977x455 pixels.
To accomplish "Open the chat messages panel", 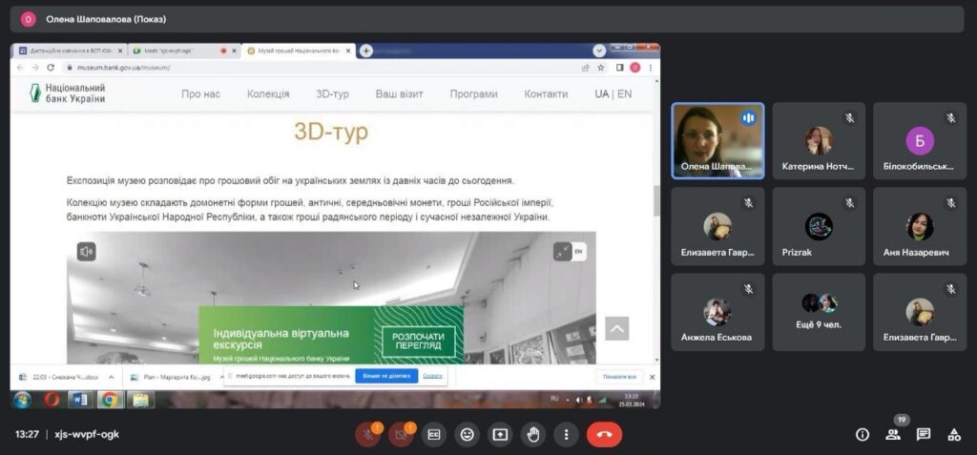I will click(924, 435).
